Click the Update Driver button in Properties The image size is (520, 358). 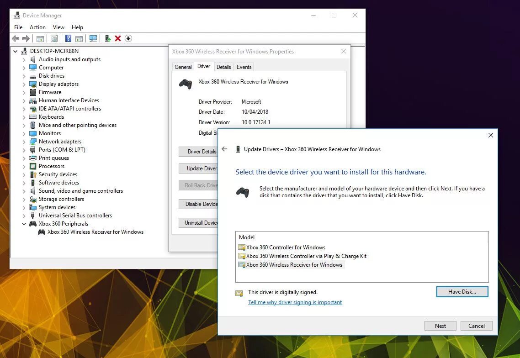point(198,168)
